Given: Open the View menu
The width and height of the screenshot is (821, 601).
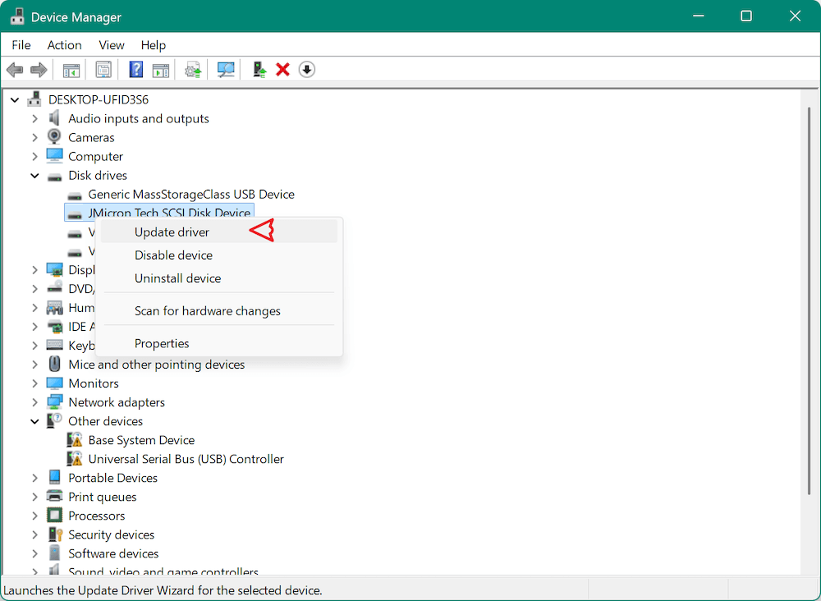Looking at the screenshot, I should tap(111, 45).
